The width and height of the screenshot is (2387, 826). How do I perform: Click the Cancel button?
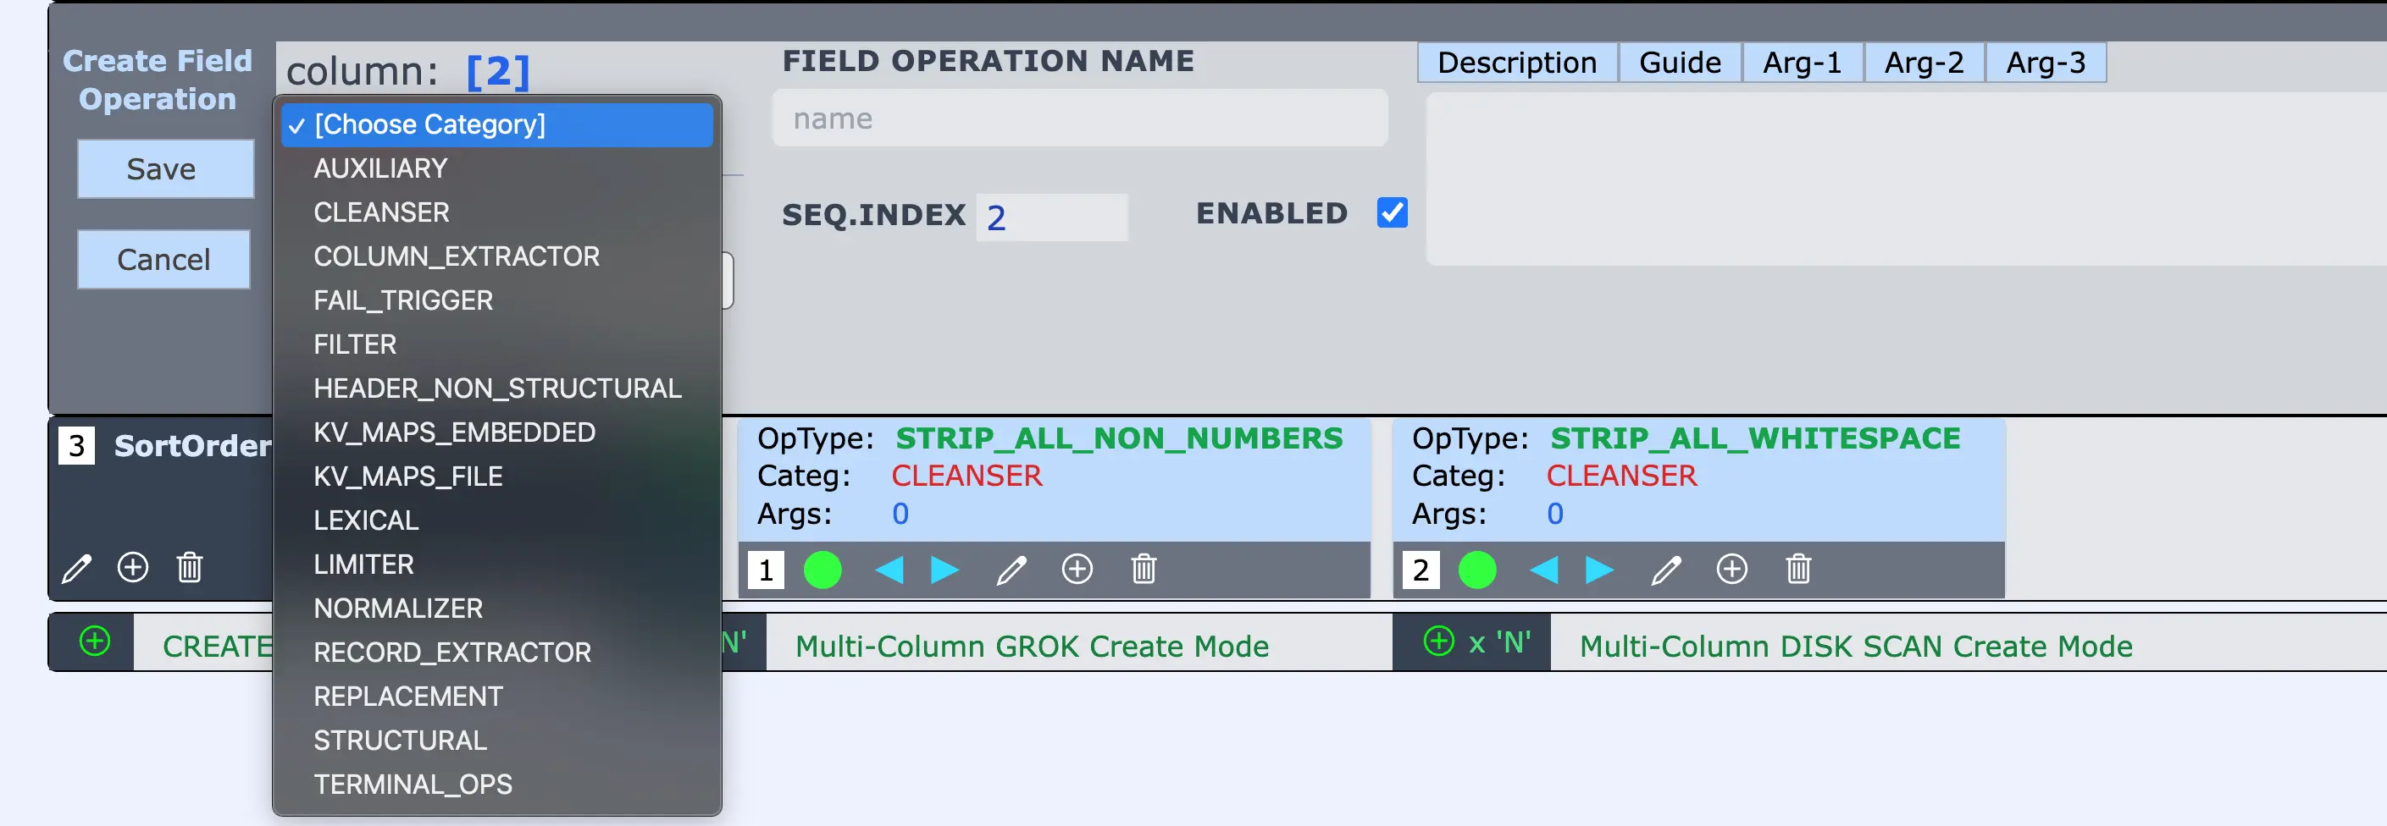[164, 259]
